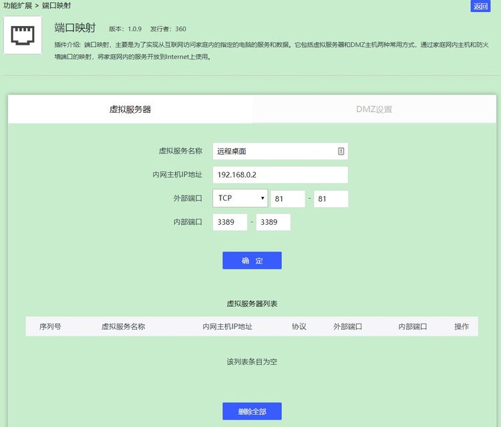Click the 确定 confirm button
Viewport: 501px width, 427px height.
pyautogui.click(x=252, y=260)
